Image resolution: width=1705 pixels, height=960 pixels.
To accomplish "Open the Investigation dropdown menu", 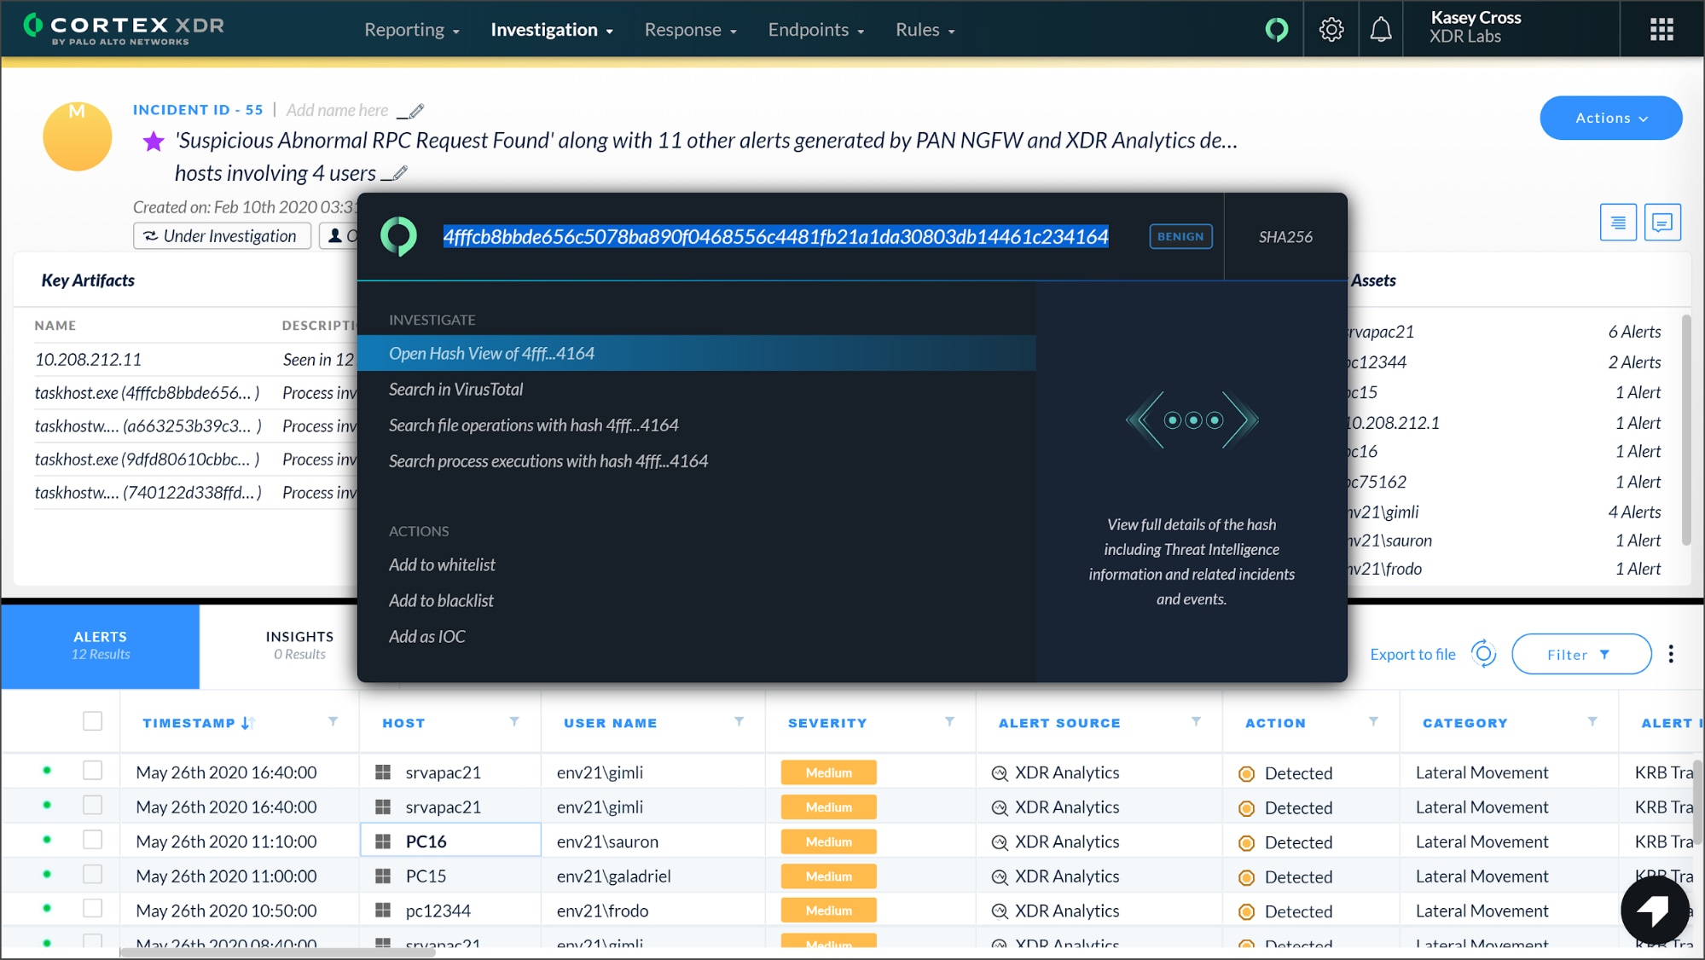I will pos(552,30).
